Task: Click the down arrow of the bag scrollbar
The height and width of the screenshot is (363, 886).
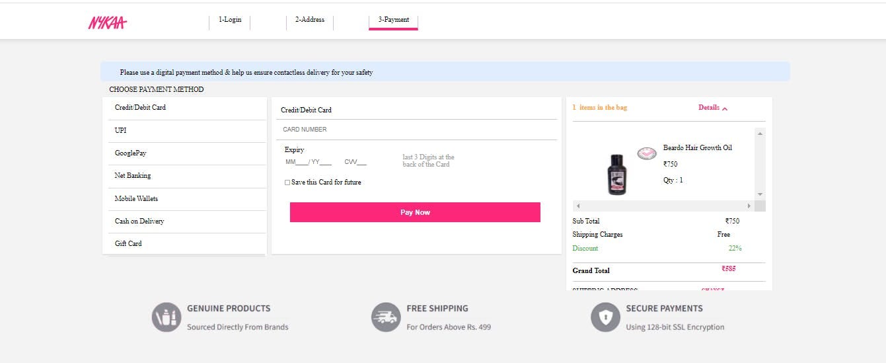Action: [760, 194]
